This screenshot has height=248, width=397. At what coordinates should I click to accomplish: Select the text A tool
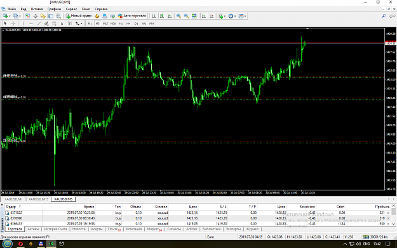[x=62, y=23]
